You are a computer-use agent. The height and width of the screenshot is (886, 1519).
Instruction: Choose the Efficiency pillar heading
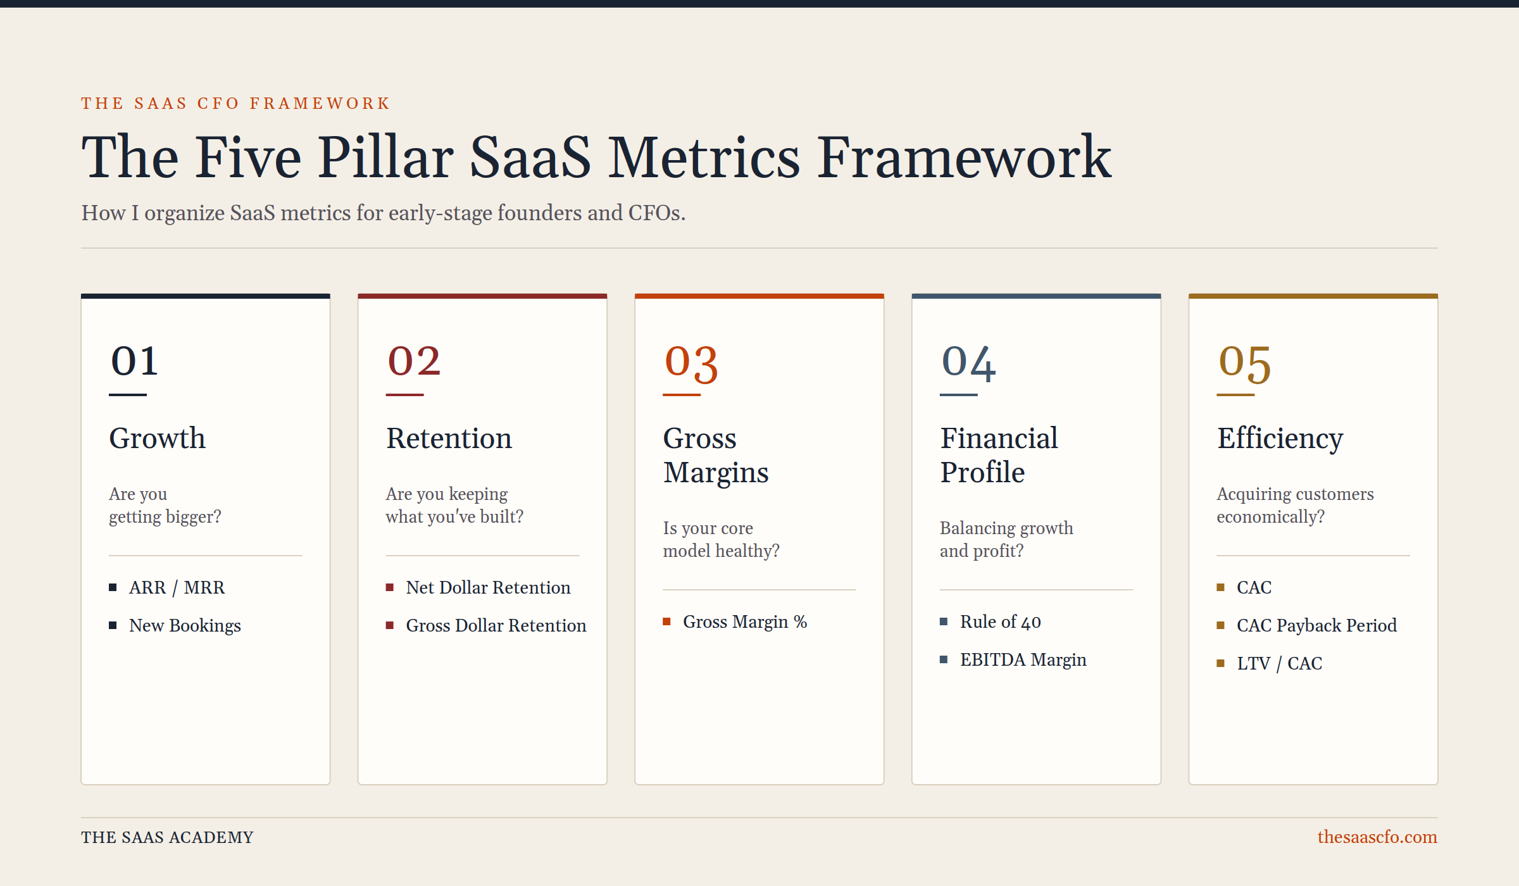[1280, 439]
